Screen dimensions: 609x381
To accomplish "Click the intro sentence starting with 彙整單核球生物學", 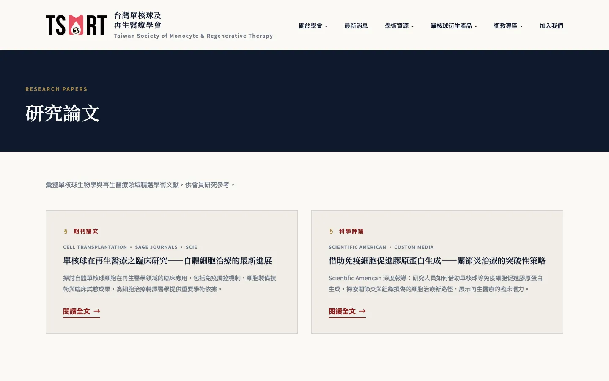I will tap(140, 185).
